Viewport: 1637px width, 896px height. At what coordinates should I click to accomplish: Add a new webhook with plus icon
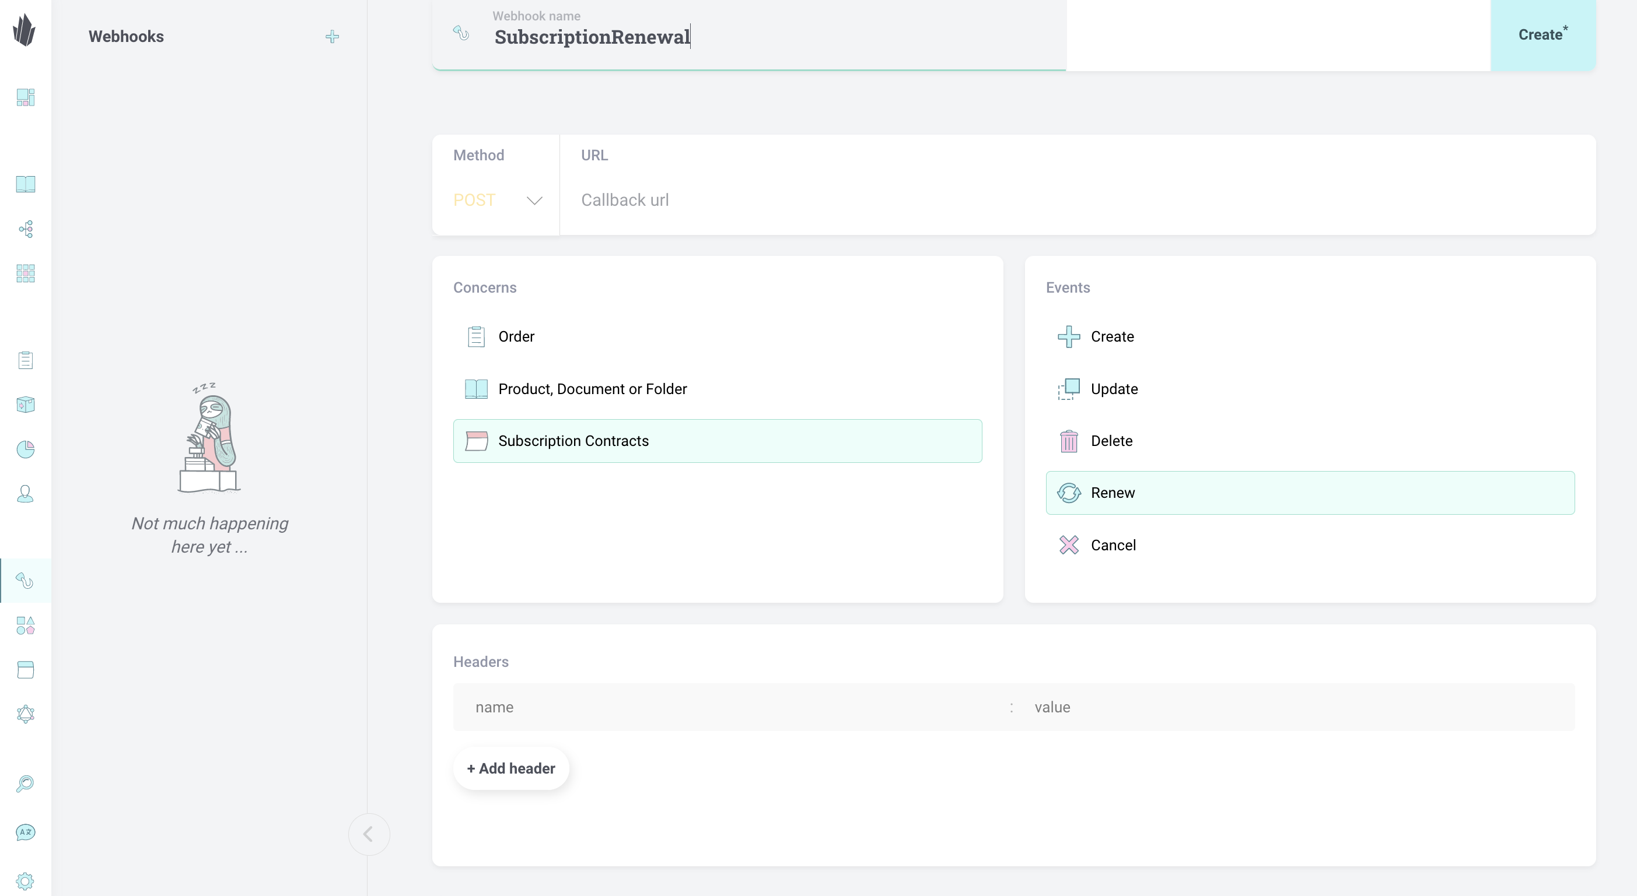tap(332, 37)
